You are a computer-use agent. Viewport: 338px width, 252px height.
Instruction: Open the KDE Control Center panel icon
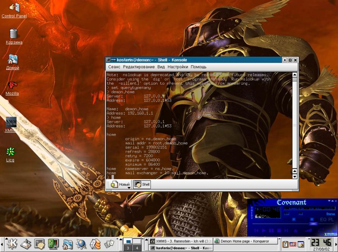tap(53, 244)
